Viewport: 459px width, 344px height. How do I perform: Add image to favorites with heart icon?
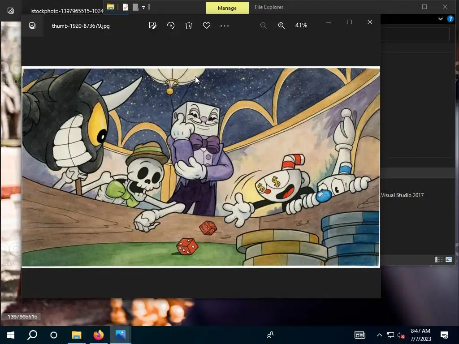click(x=206, y=26)
